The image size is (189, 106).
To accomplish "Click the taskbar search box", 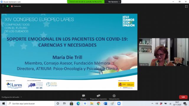I will 31,103.
